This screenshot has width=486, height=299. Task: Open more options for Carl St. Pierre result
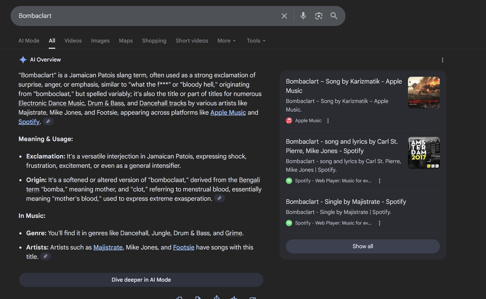pos(379,181)
